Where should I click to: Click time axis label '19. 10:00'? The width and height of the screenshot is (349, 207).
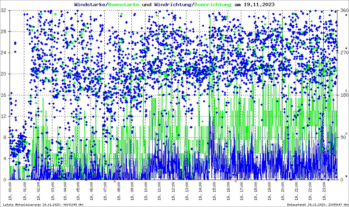tap(146, 191)
